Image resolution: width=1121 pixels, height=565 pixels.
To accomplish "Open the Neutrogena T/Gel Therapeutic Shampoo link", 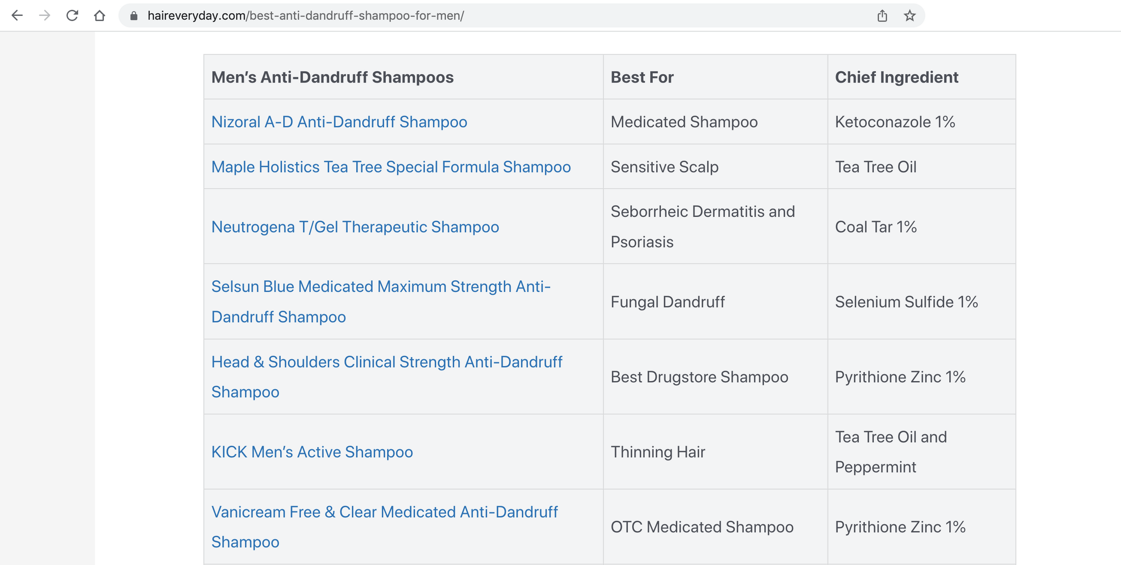I will tap(355, 227).
